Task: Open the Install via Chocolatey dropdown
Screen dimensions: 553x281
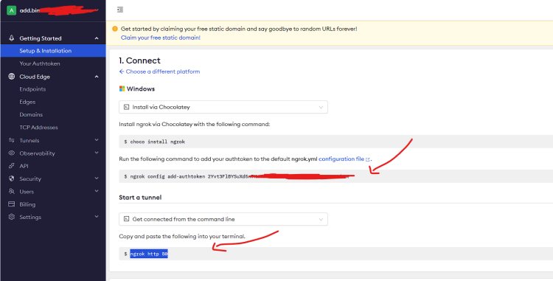Action: 223,107
